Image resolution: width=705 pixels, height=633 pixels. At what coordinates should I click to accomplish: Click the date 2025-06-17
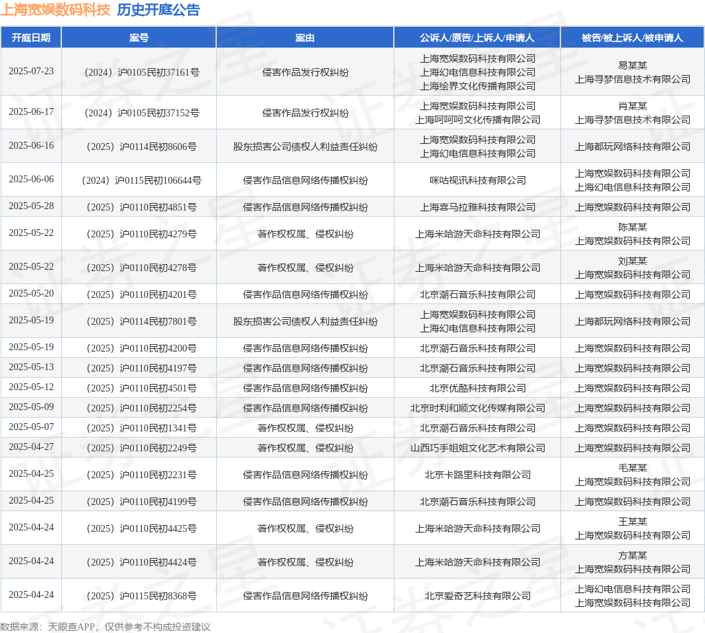point(31,112)
